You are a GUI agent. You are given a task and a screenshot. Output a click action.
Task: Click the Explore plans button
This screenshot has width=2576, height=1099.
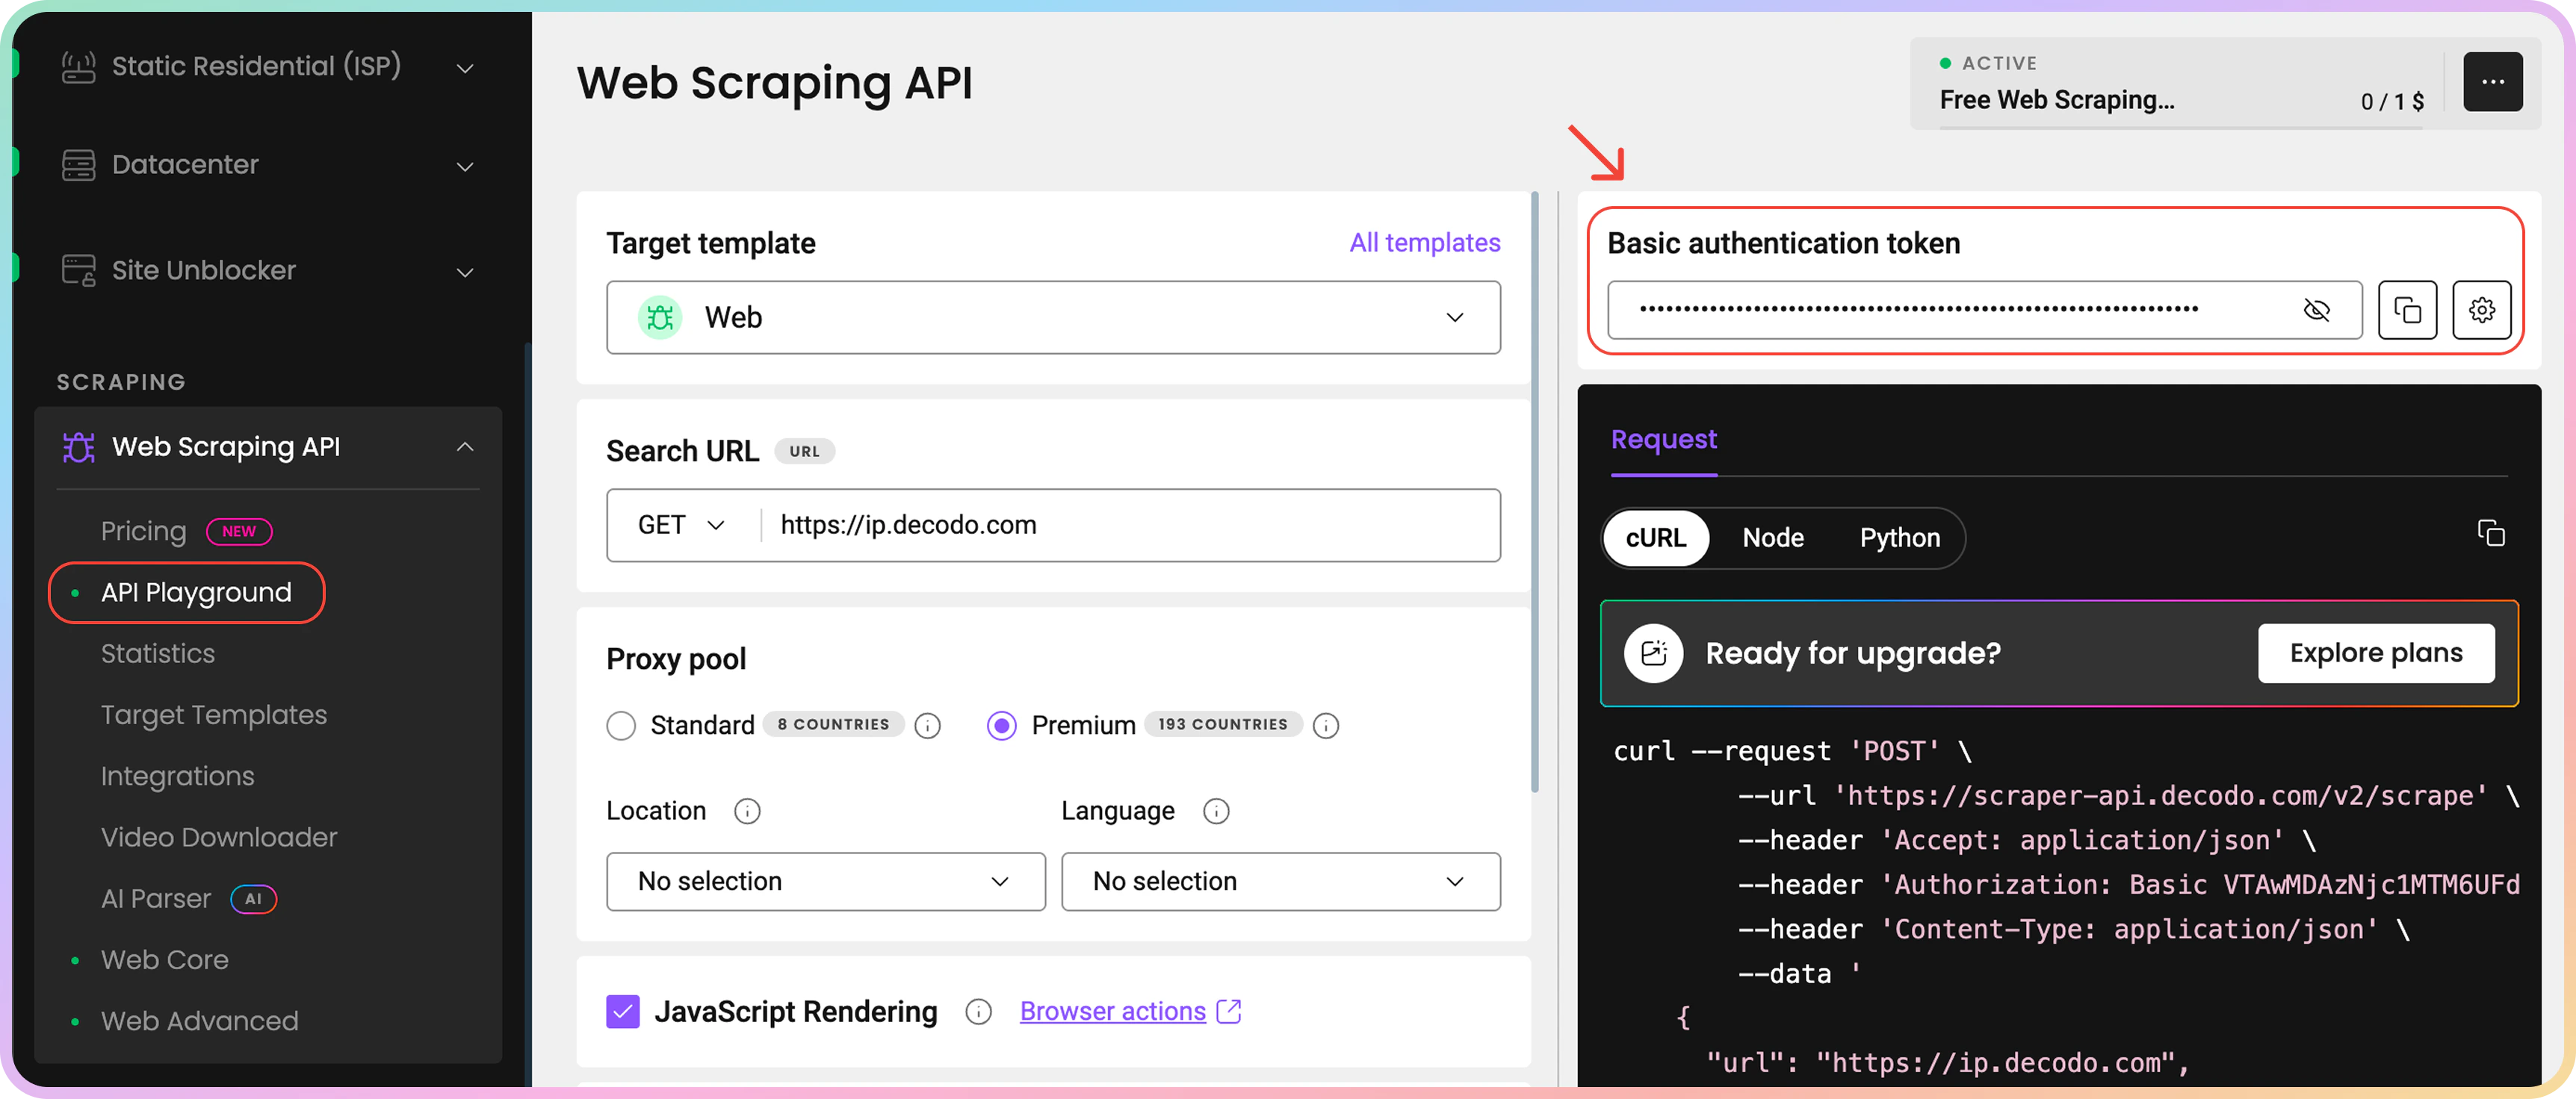tap(2375, 653)
